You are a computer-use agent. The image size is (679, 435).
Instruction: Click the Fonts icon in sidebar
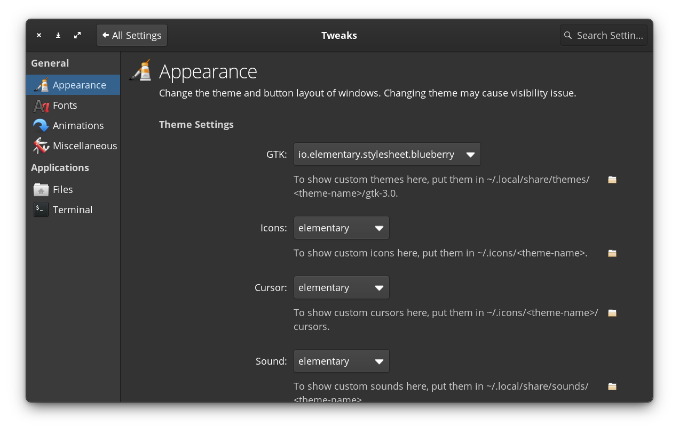pyautogui.click(x=41, y=106)
